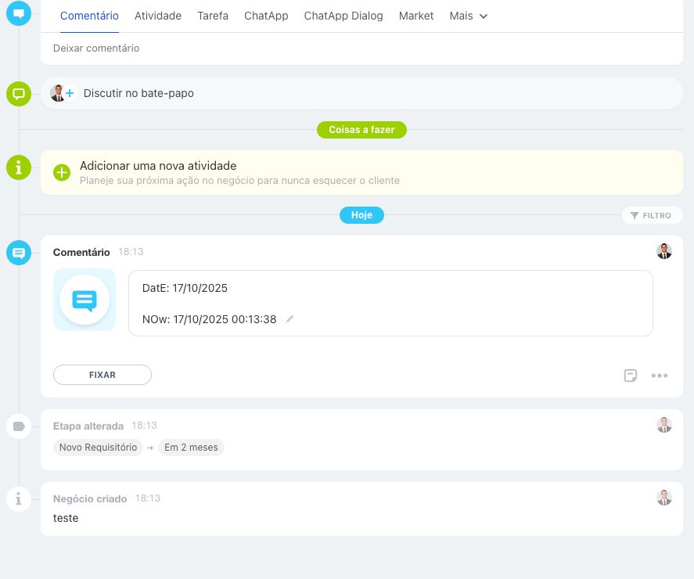Open the three-dot comment options menu
Viewport: 694px width, 579px height.
pos(660,376)
